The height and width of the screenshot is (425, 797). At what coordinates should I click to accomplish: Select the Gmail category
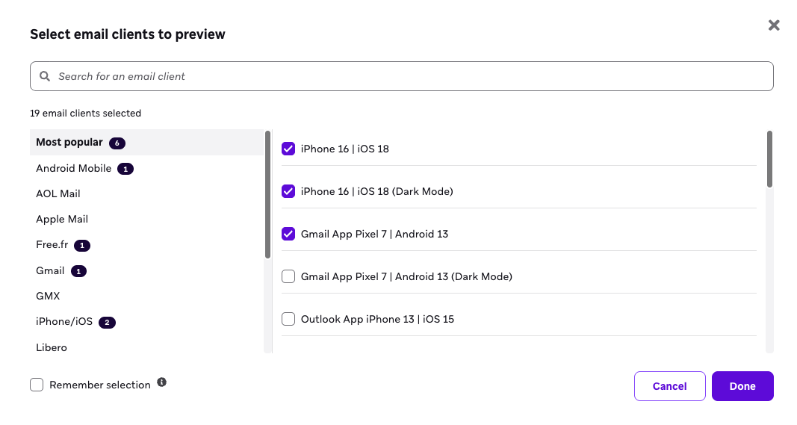coord(50,270)
